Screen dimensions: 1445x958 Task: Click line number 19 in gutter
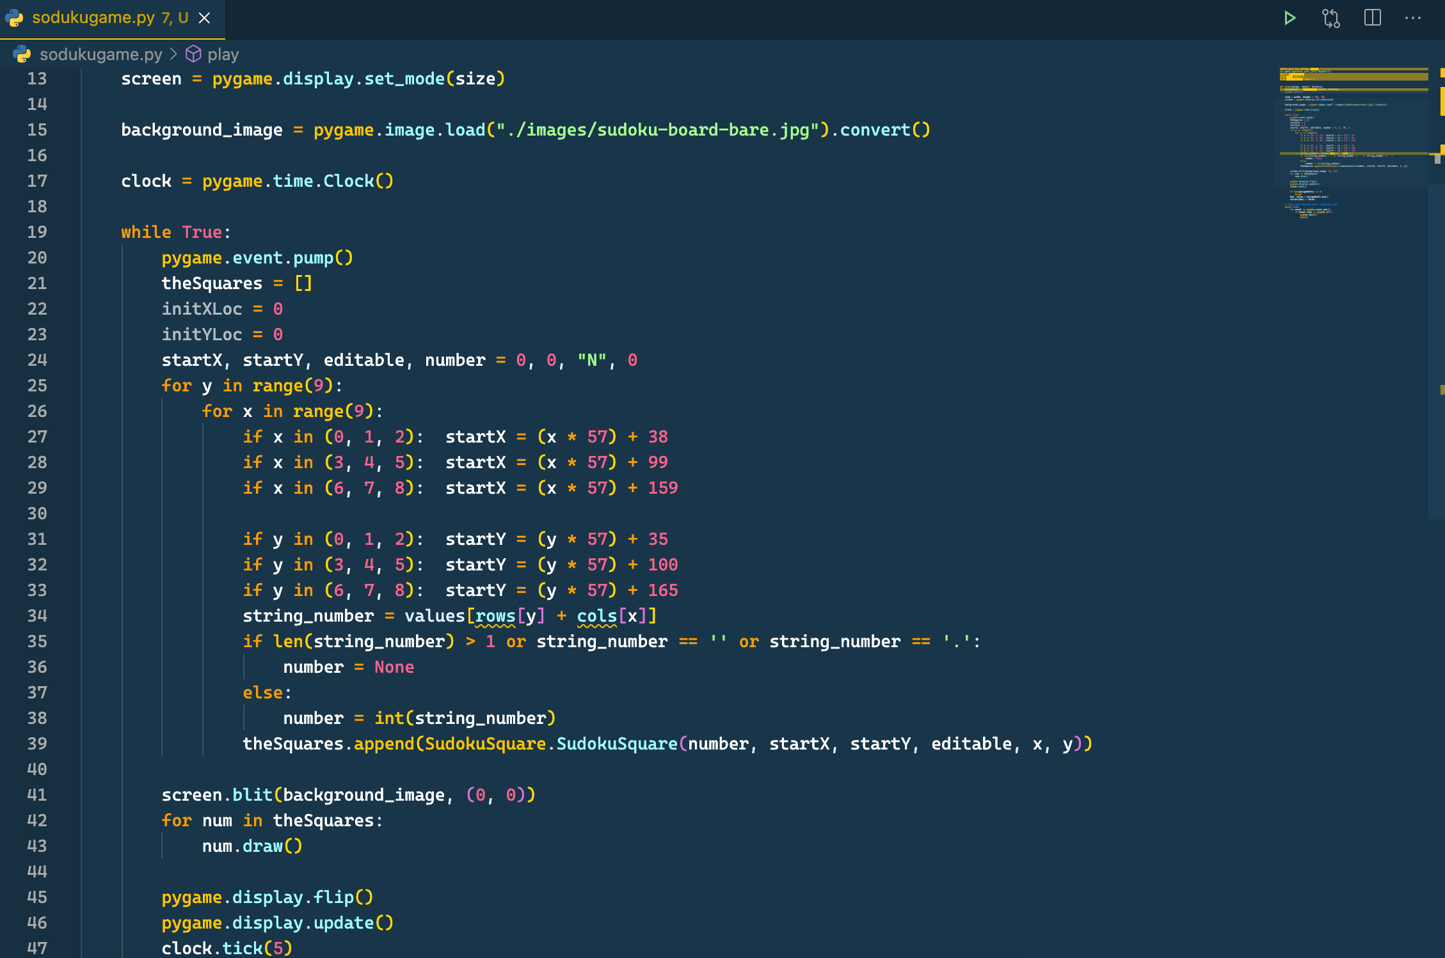37,232
